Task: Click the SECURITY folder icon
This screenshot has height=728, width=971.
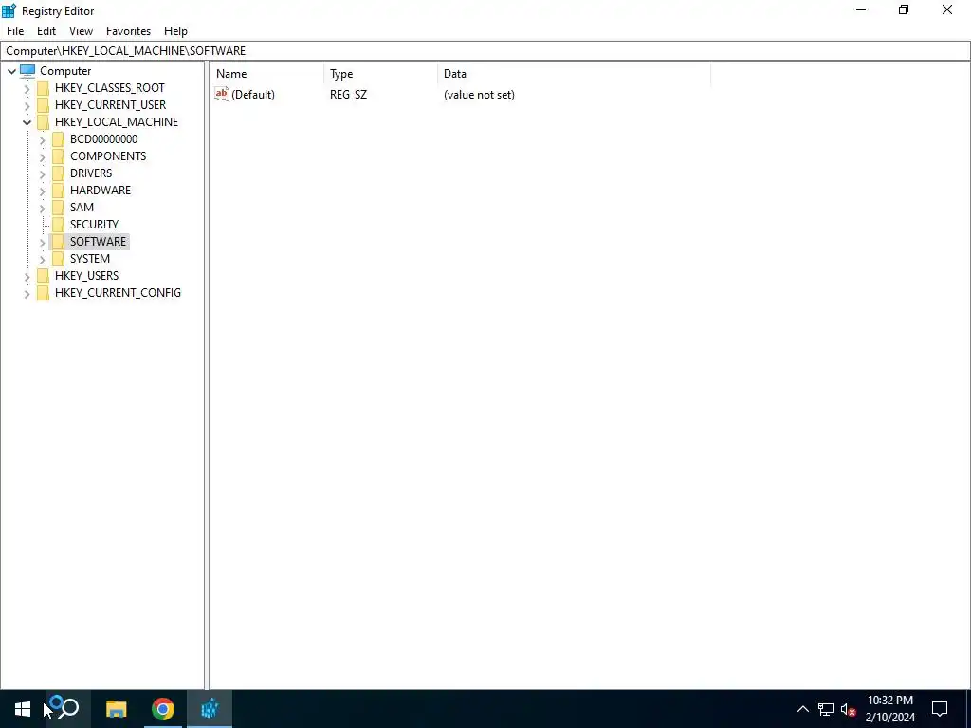Action: click(58, 224)
